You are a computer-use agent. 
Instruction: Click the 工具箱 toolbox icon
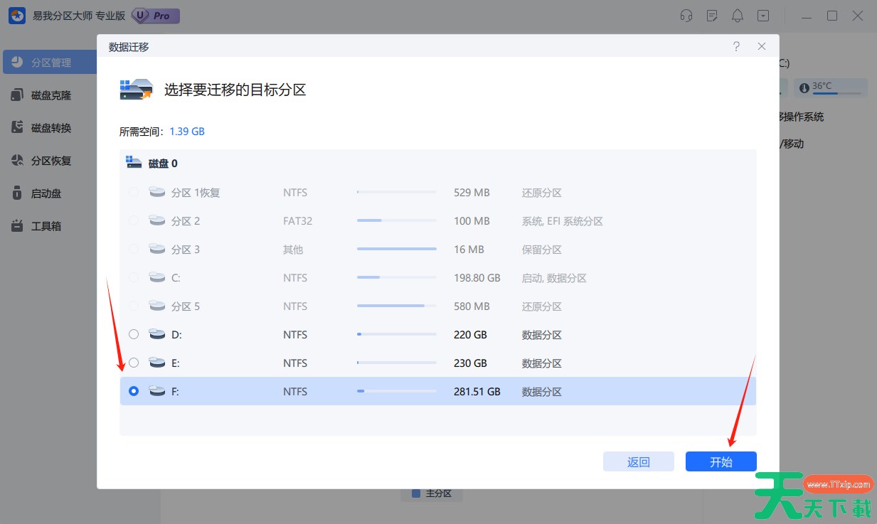(x=18, y=226)
